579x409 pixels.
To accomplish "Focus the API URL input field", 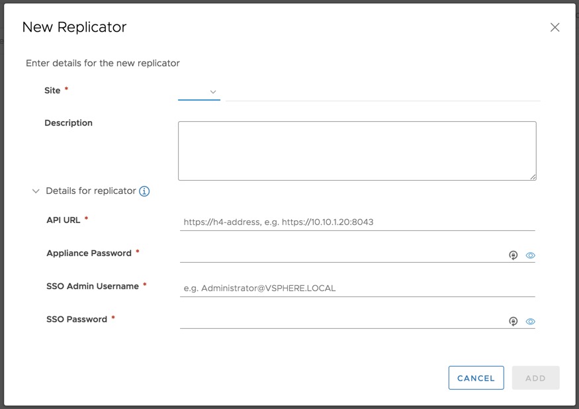I will 357,222.
